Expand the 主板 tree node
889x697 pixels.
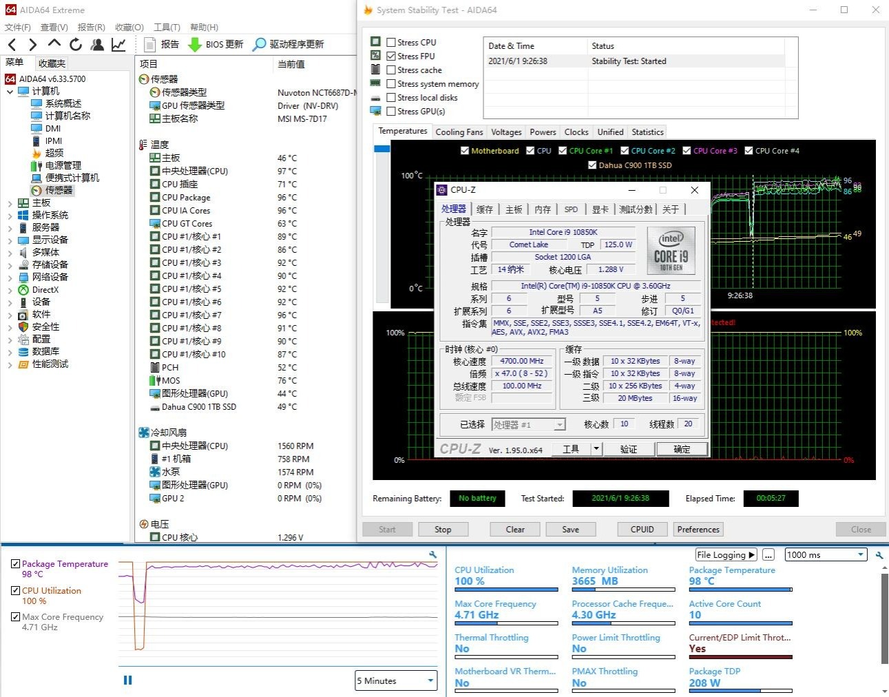pyautogui.click(x=10, y=203)
